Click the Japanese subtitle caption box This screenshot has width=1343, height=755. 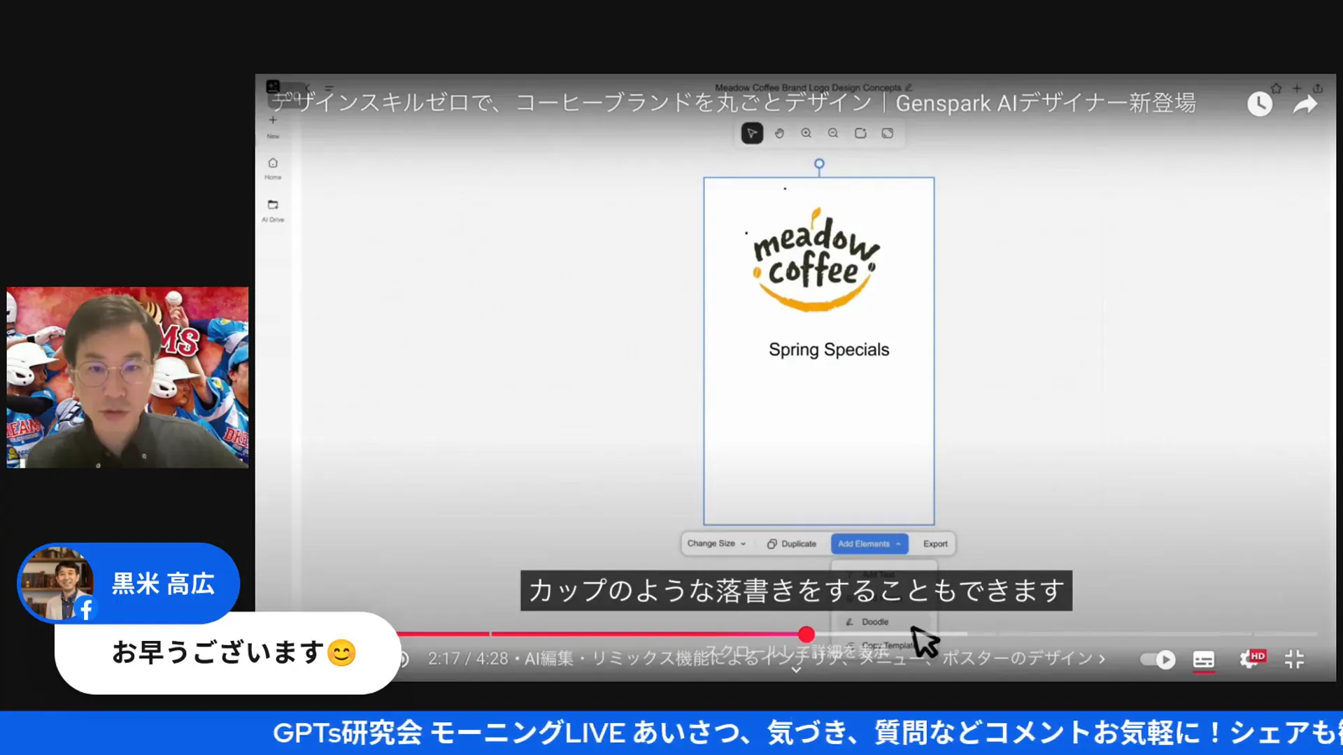796,591
